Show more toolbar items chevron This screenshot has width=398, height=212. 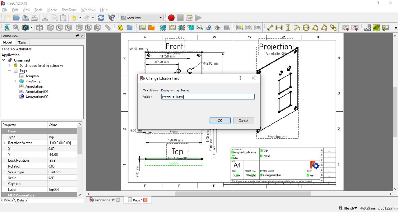pos(396,28)
